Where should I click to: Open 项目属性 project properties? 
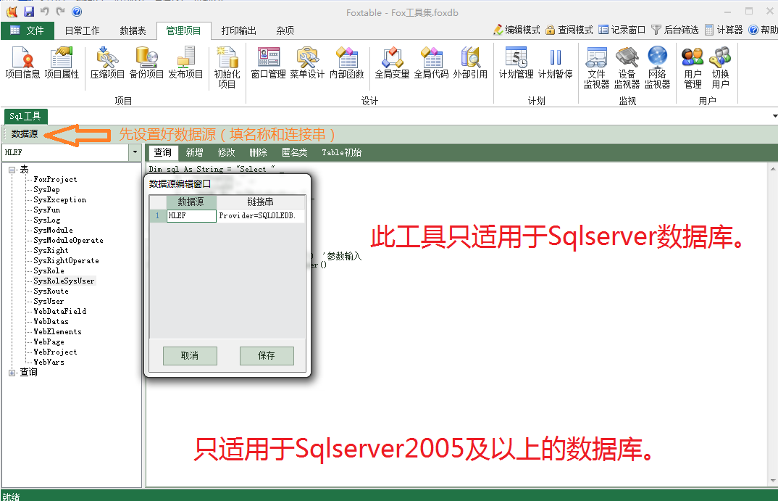[x=62, y=63]
